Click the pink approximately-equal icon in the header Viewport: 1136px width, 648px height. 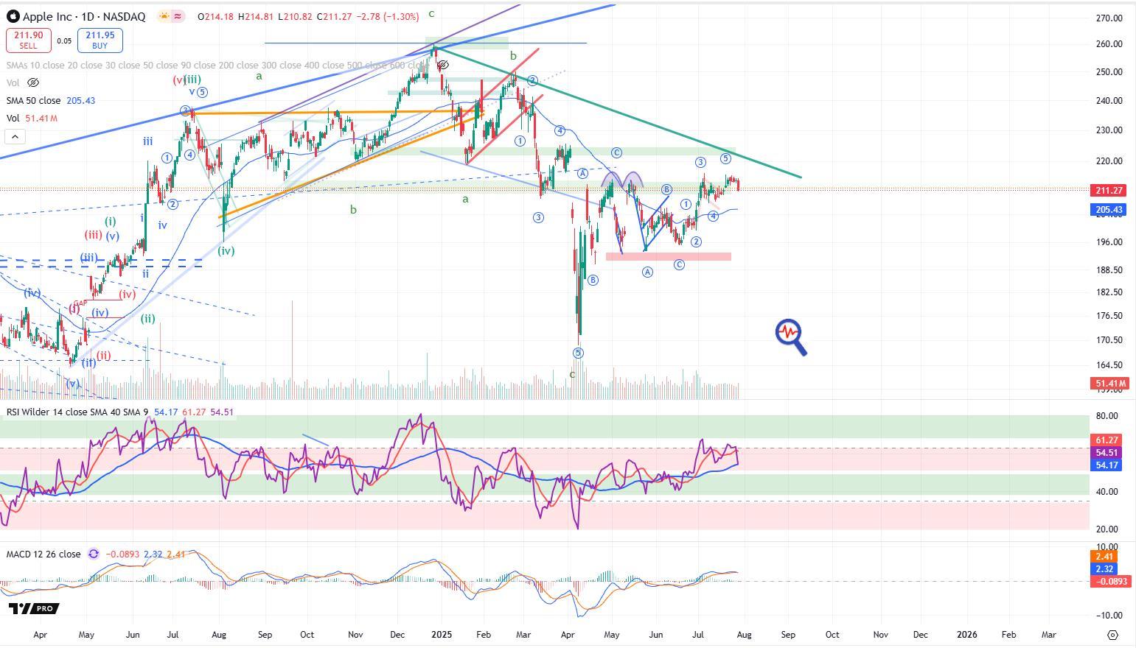(x=178, y=16)
